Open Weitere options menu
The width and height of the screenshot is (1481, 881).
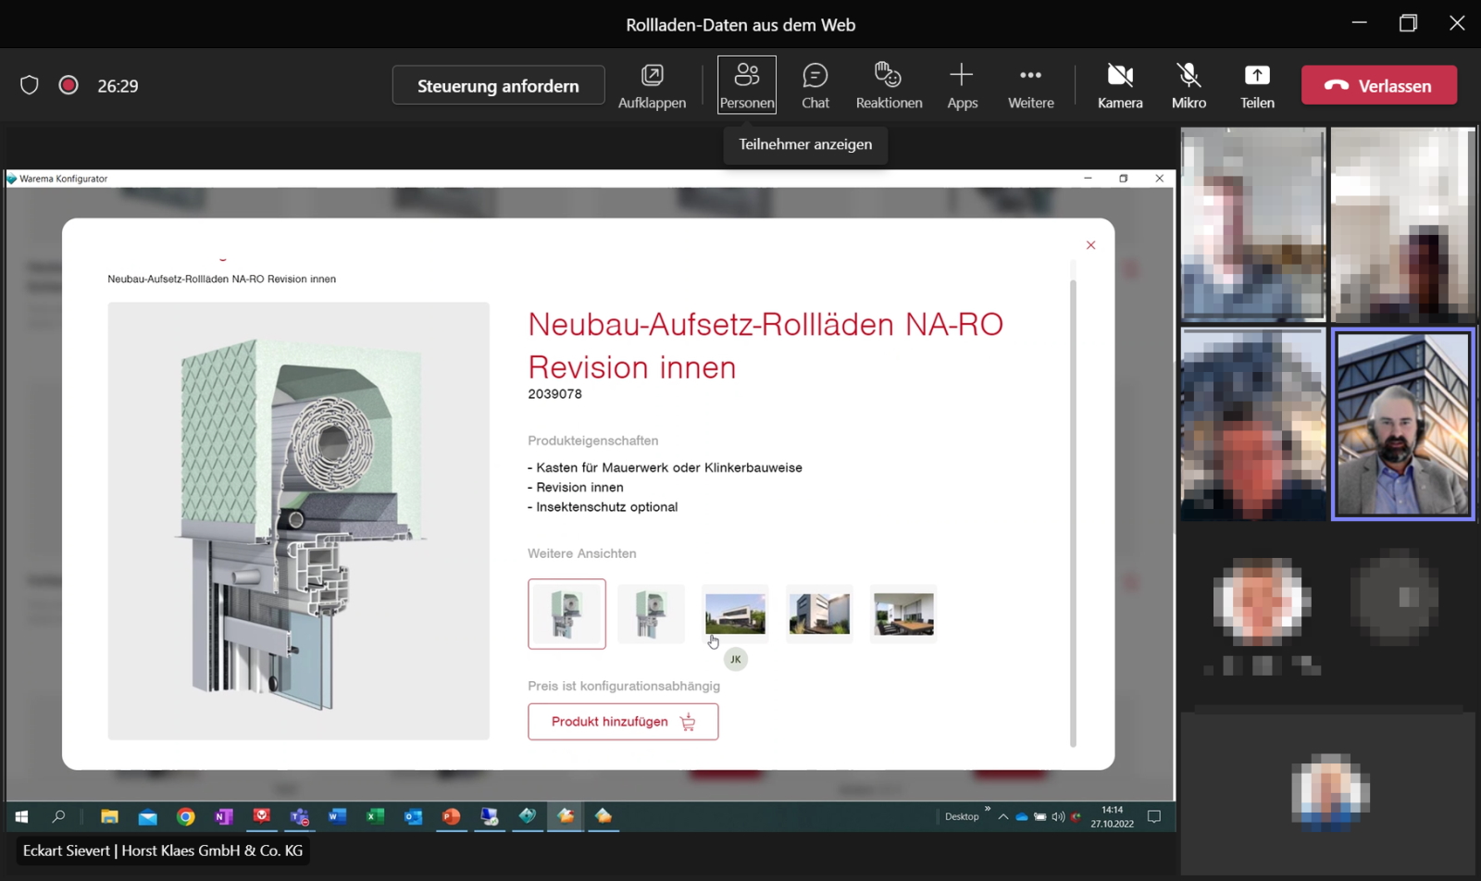(1030, 86)
